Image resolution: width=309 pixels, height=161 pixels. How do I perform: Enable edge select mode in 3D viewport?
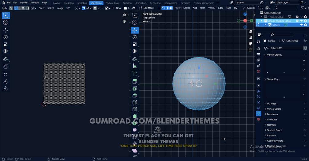[167, 8]
